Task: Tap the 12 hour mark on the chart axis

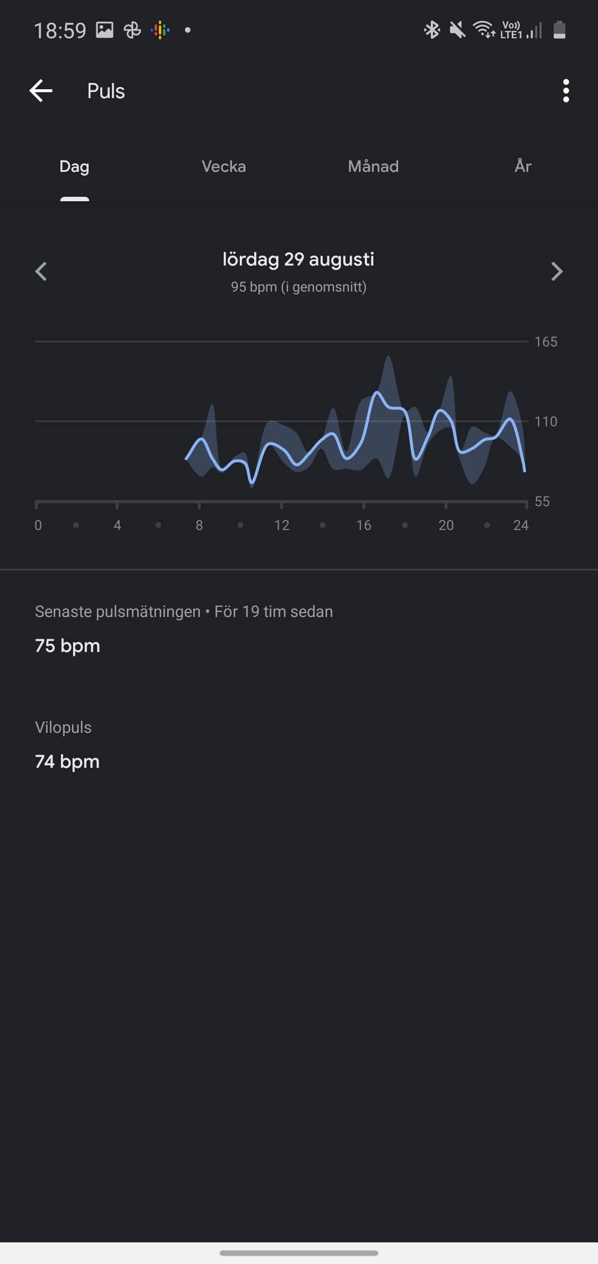Action: tap(282, 525)
